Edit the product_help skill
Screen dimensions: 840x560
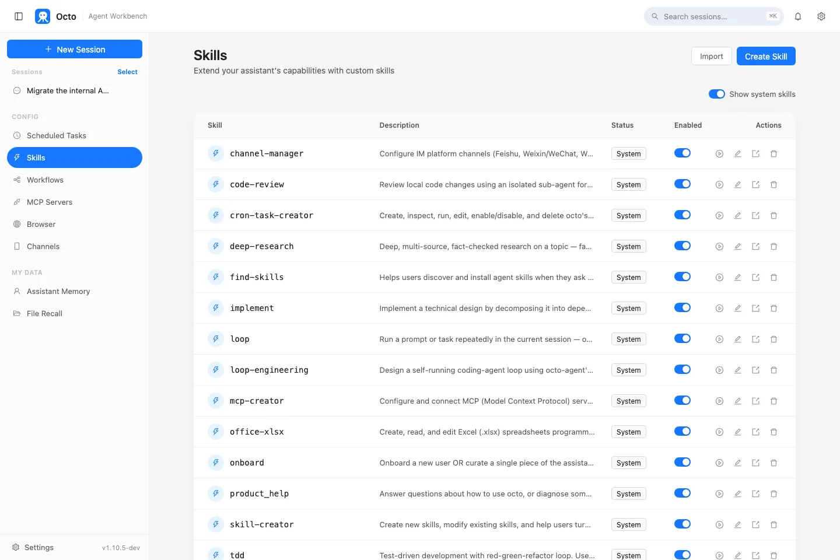point(737,494)
